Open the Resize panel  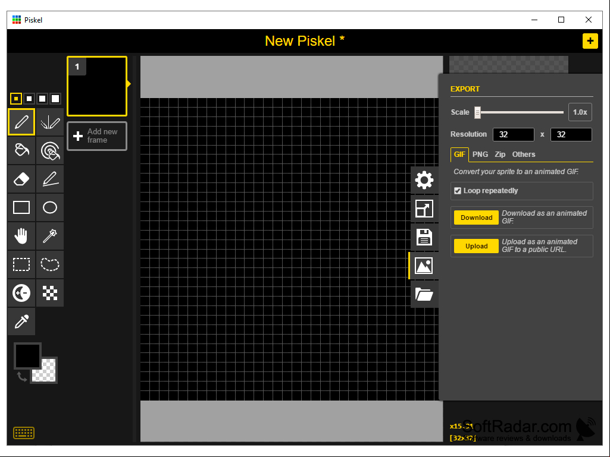pyautogui.click(x=424, y=209)
